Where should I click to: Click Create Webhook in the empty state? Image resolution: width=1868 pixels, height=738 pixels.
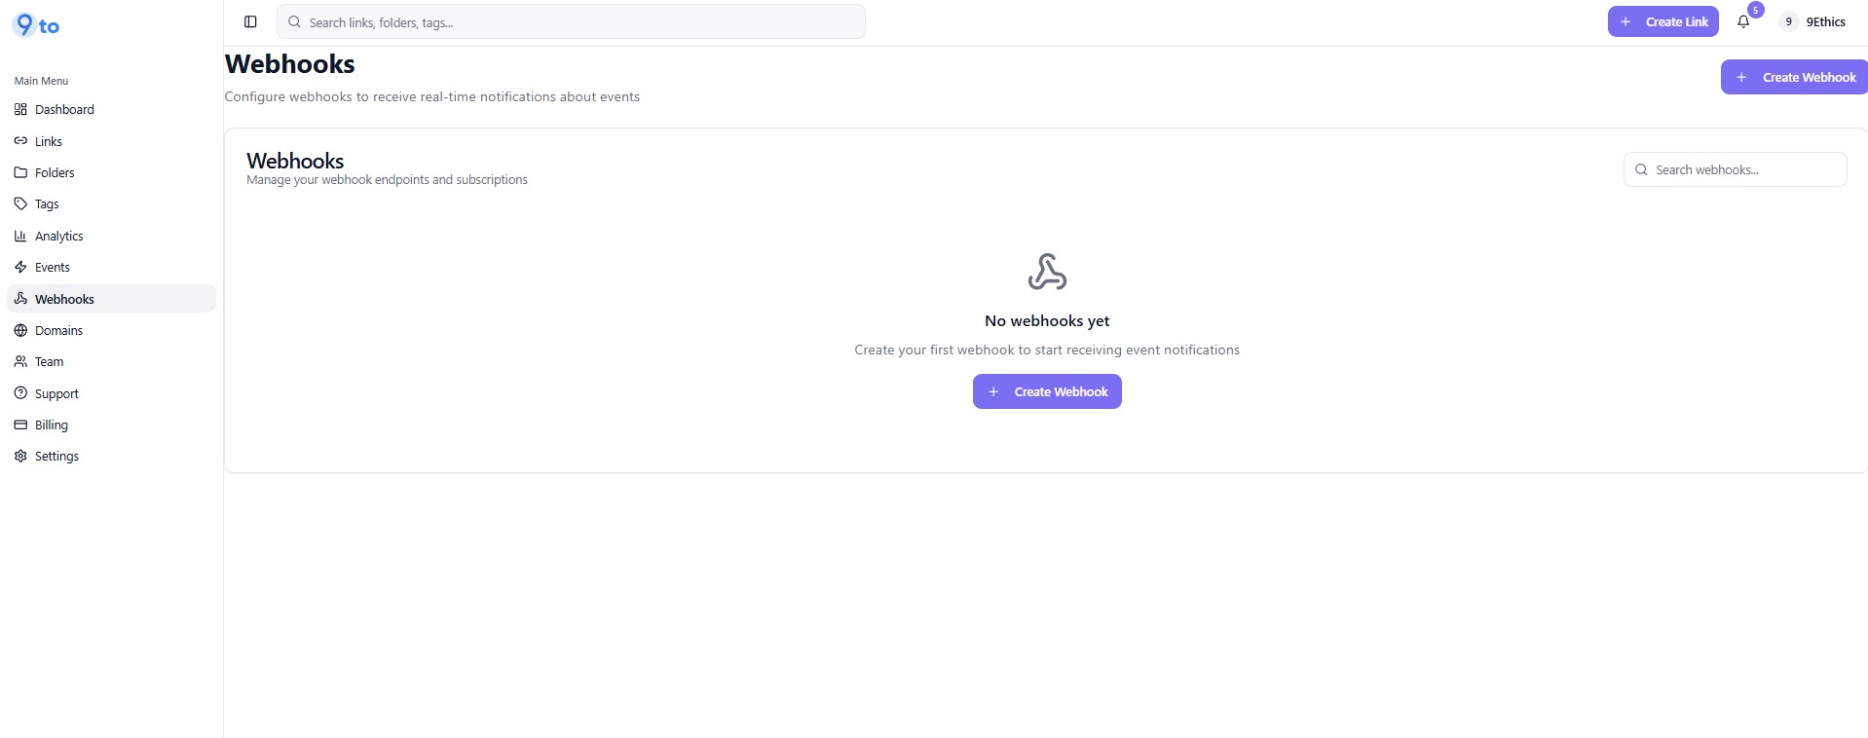pos(1047,391)
